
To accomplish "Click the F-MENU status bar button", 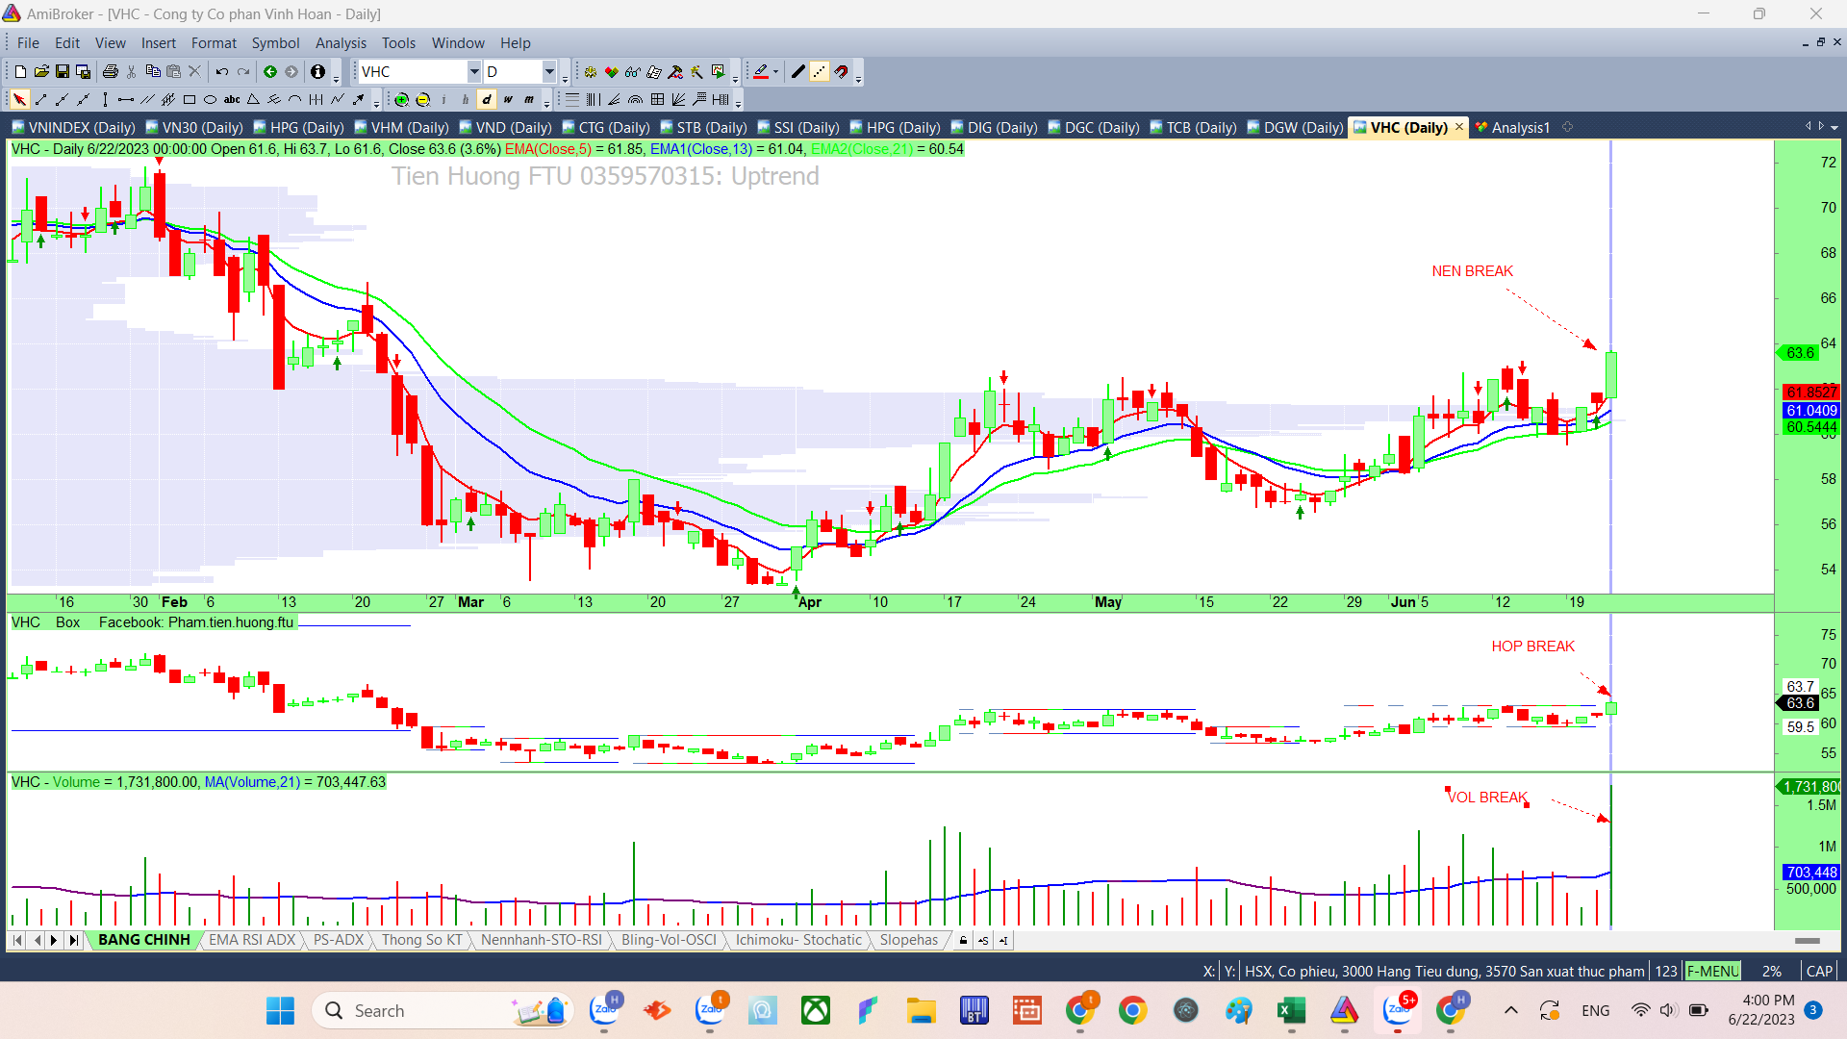I will pyautogui.click(x=1712, y=971).
